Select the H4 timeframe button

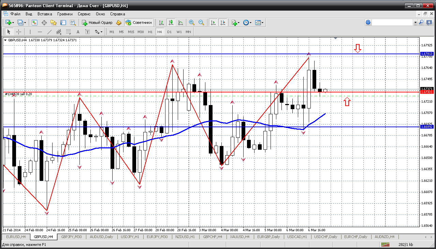pos(160,32)
